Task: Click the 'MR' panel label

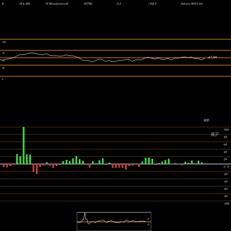Action: (206, 120)
